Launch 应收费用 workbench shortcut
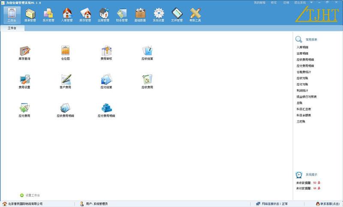 pyautogui.click(x=147, y=81)
